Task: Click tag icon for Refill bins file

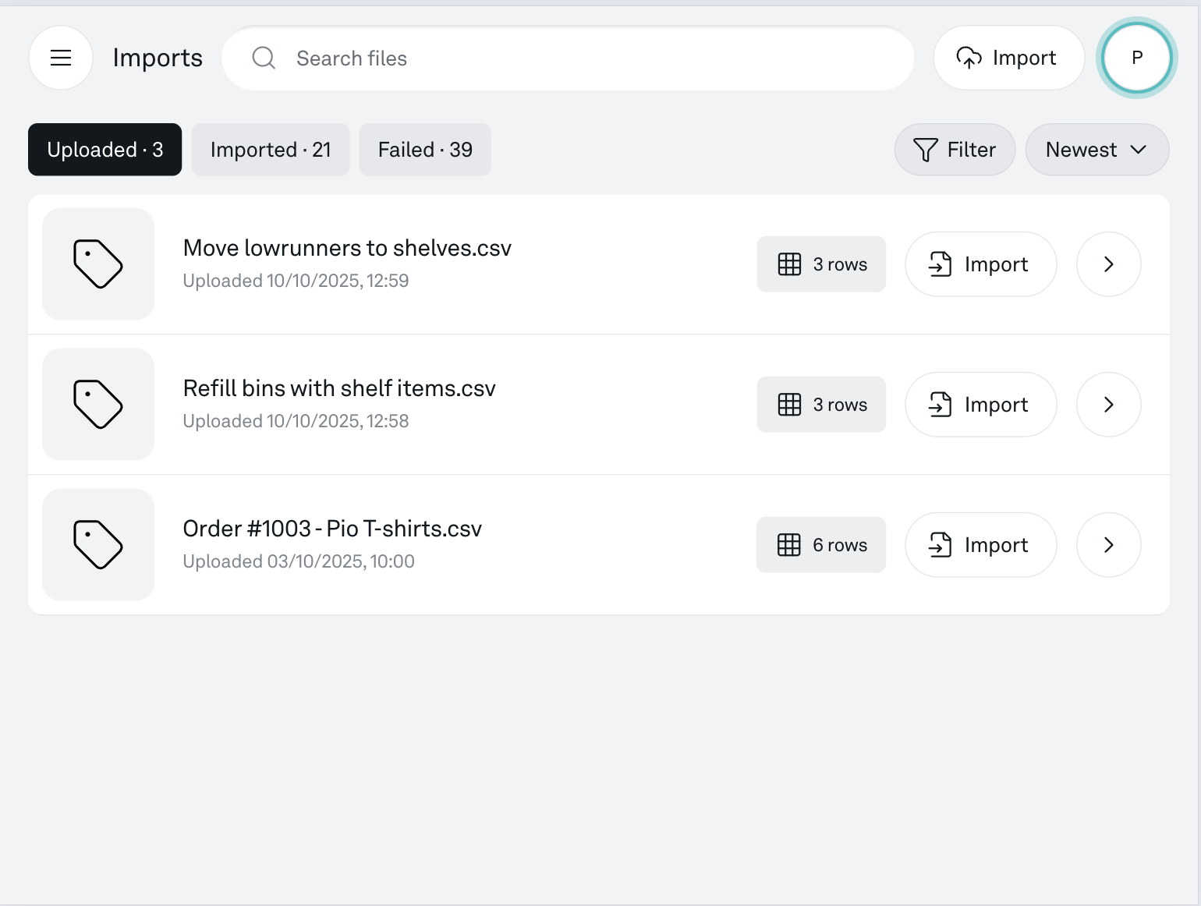Action: coord(98,404)
